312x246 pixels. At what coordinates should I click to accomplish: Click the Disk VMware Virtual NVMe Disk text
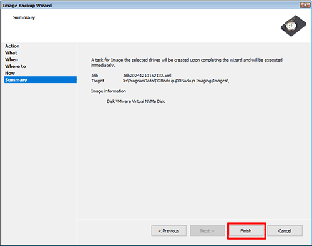click(136, 101)
